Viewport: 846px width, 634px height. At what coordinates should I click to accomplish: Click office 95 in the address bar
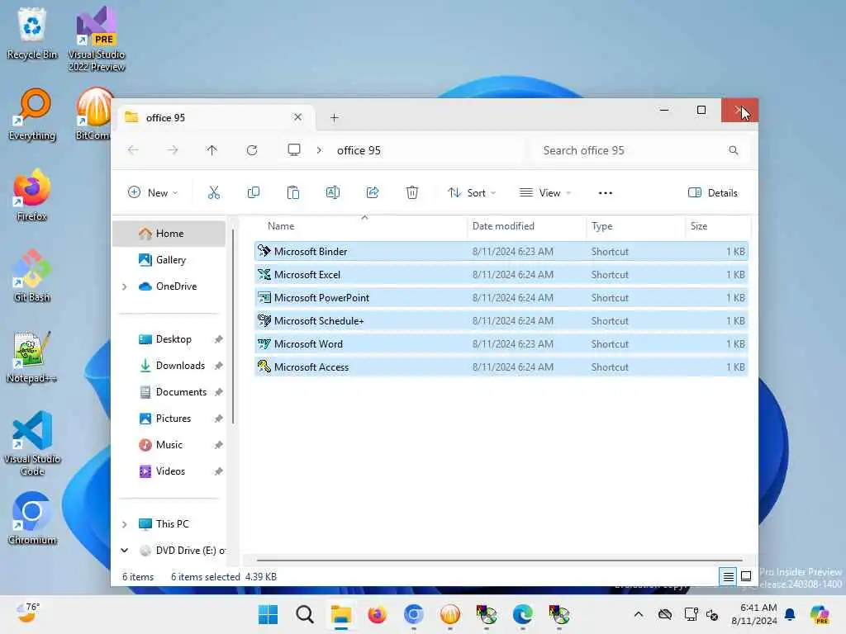(x=359, y=150)
